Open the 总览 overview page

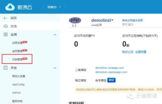[14, 26]
